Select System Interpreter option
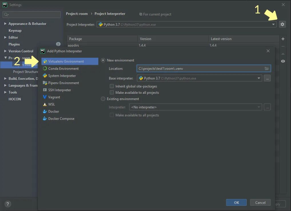This screenshot has height=211, width=291. 70,76
